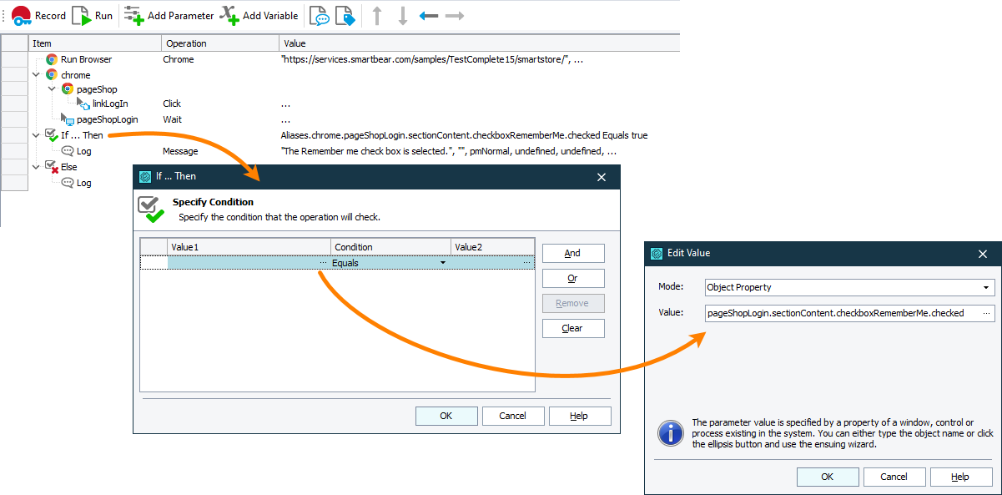Open the Mode dropdown showing Object Property

(x=984, y=287)
